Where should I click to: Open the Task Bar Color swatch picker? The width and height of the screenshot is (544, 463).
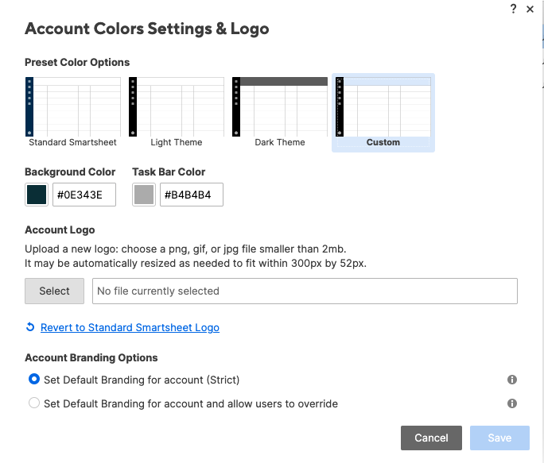point(144,195)
